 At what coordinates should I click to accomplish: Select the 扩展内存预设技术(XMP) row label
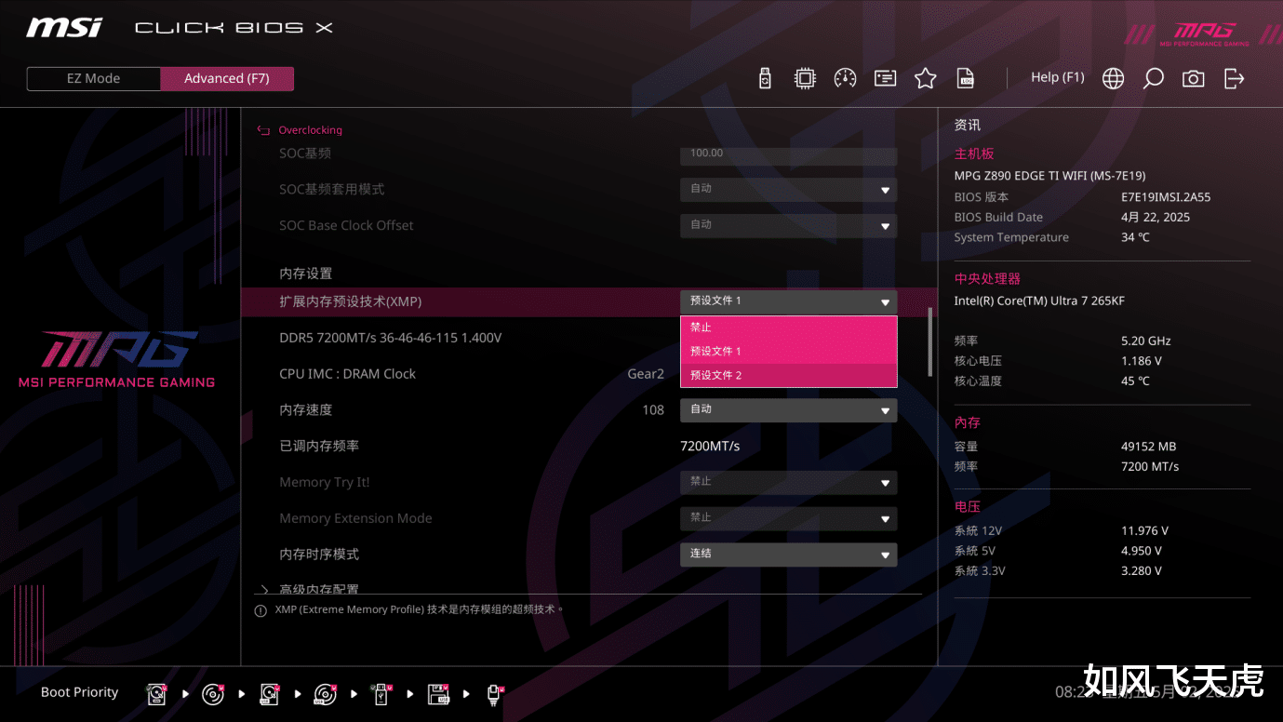351,301
